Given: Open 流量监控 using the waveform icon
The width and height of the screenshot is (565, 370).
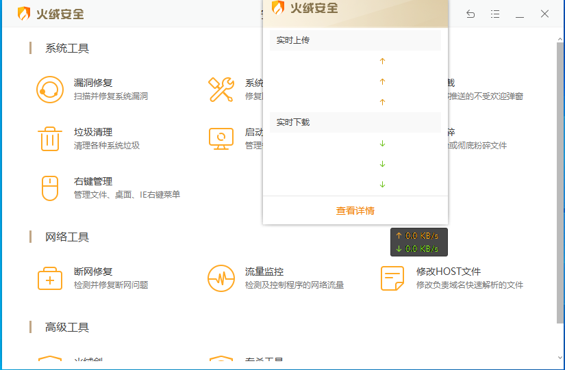Looking at the screenshot, I should pos(221,278).
